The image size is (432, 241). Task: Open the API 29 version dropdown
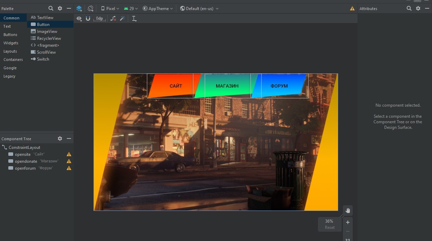coord(131,8)
